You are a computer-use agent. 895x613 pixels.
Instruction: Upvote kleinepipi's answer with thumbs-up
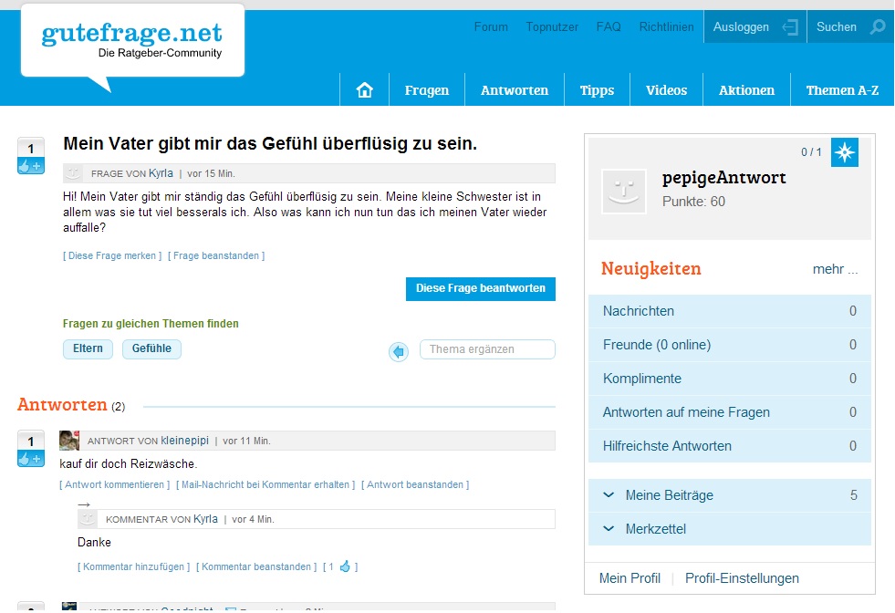(x=30, y=459)
